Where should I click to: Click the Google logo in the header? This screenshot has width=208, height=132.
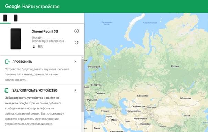click(x=13, y=6)
